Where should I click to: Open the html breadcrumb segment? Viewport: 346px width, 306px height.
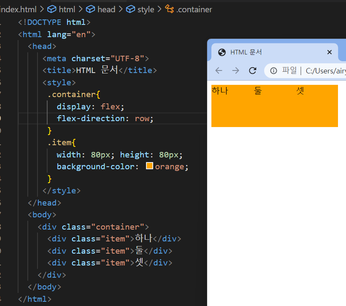[x=67, y=9]
